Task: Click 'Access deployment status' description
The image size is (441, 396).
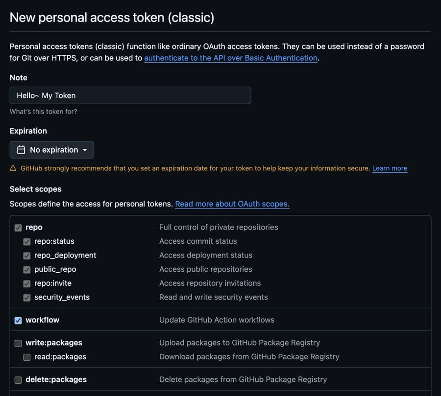Action: pos(206,255)
